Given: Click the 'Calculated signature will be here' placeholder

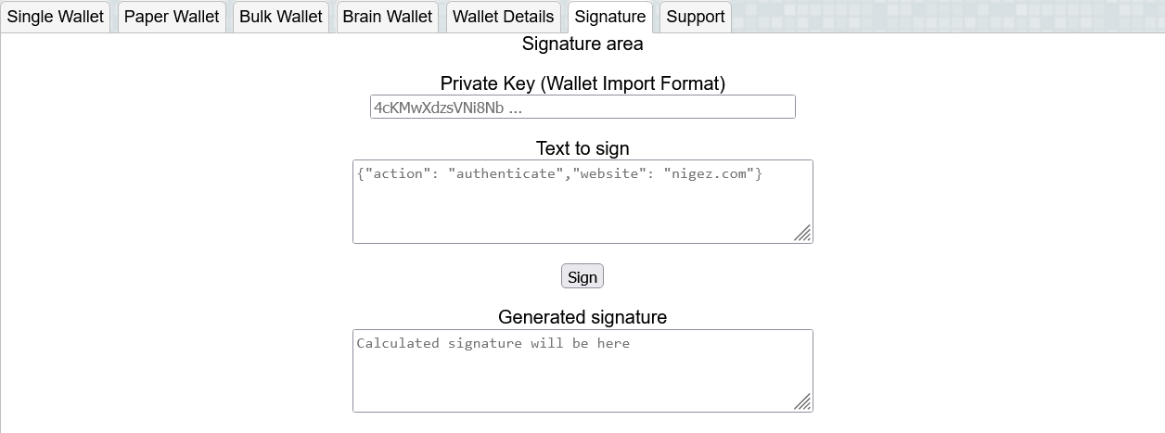Looking at the screenshot, I should (x=493, y=343).
